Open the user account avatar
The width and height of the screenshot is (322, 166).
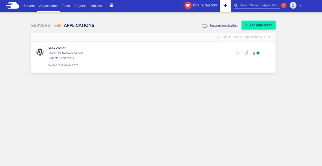293,5
